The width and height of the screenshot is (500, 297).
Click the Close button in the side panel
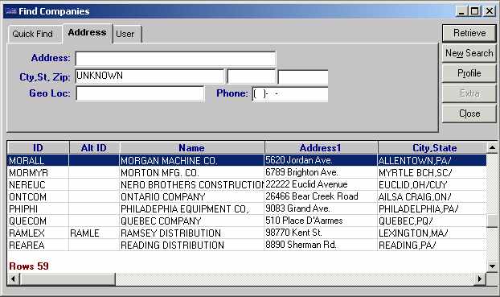click(469, 113)
